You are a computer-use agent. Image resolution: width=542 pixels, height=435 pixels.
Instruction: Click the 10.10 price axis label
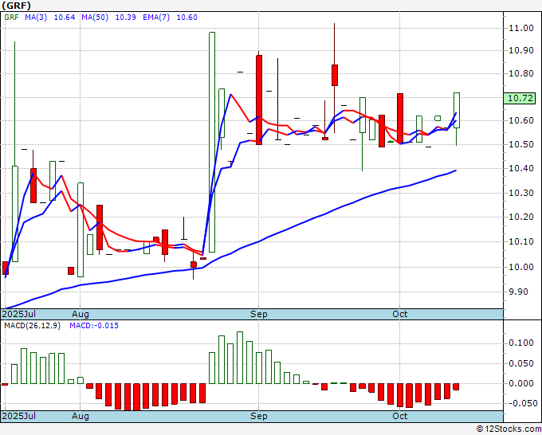tap(521, 241)
